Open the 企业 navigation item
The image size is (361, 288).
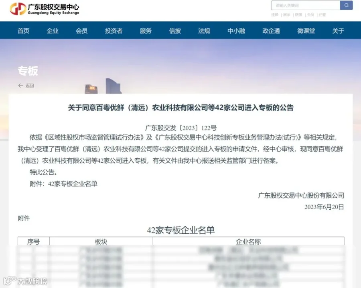pos(53,31)
